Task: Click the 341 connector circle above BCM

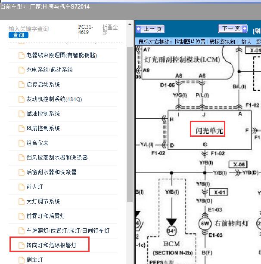Action: [172, 230]
